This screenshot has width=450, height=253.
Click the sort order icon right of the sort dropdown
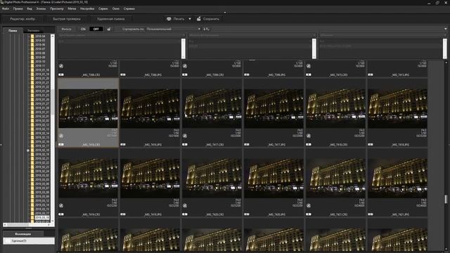tap(206, 29)
